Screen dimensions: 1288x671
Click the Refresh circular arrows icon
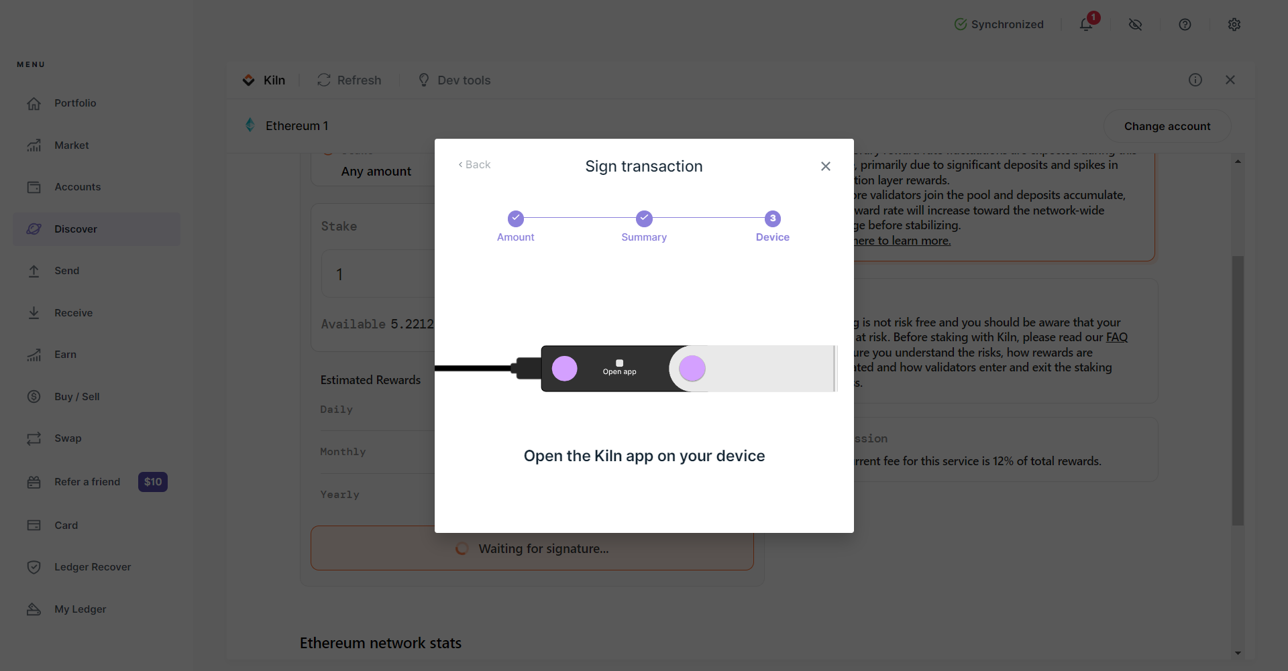click(324, 80)
